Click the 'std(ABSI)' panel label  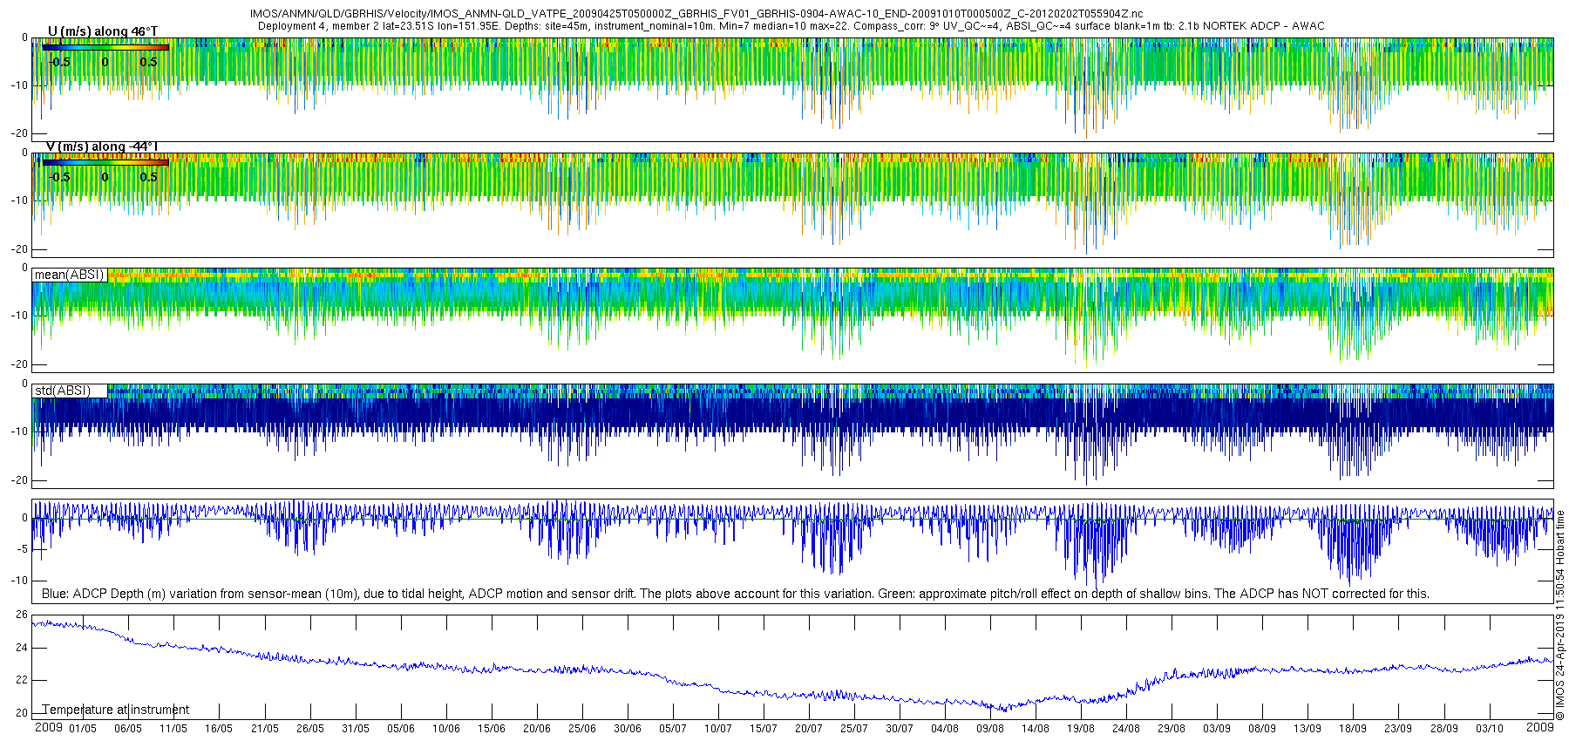[x=63, y=391]
